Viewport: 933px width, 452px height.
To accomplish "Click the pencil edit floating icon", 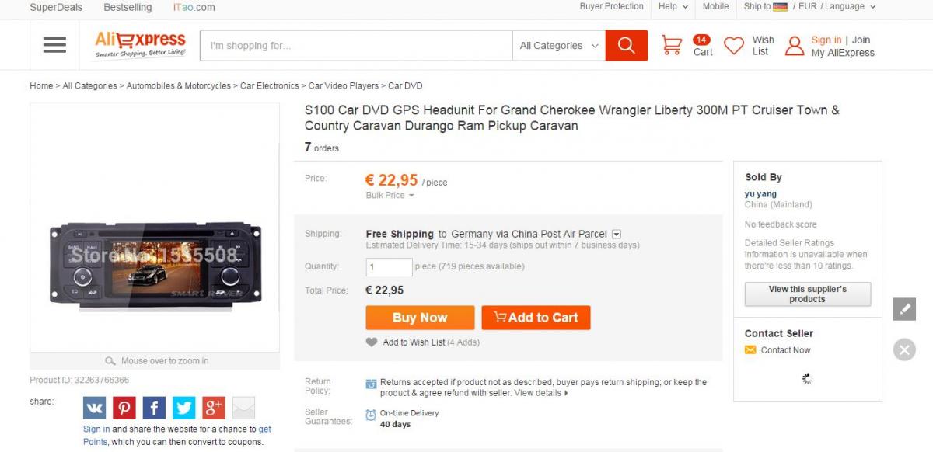I will tap(904, 309).
